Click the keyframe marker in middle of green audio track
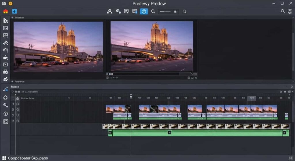The width and height of the screenshot is (295, 161). tap(169, 132)
